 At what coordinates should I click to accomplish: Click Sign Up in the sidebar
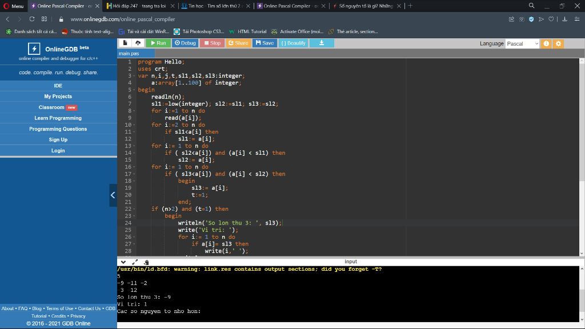(x=58, y=139)
